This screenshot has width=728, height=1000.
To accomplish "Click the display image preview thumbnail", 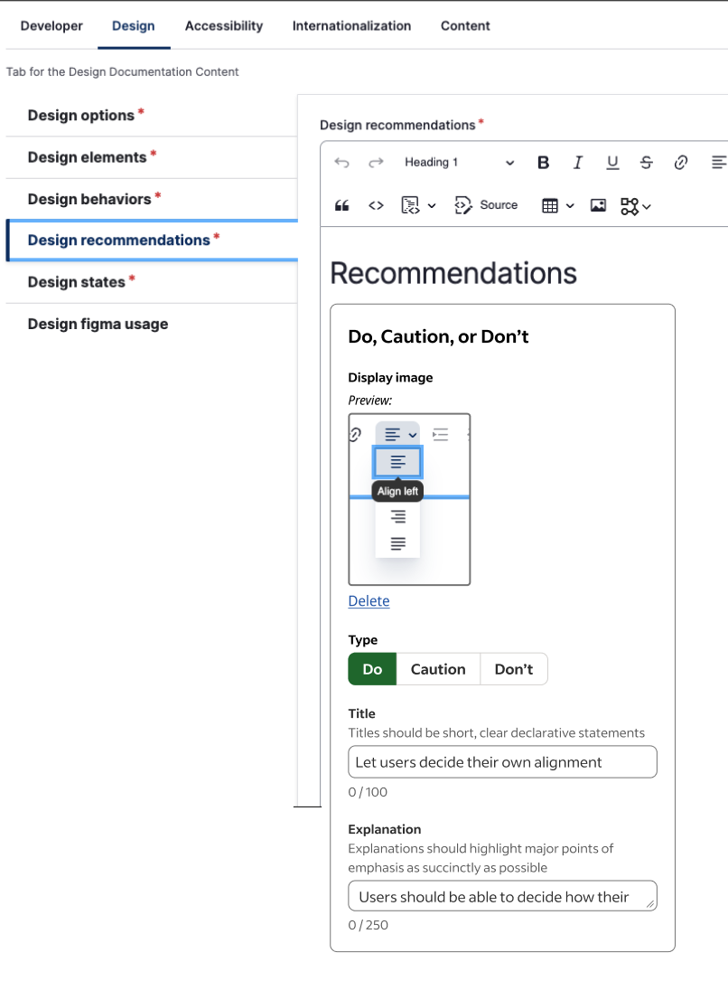I will click(x=409, y=499).
